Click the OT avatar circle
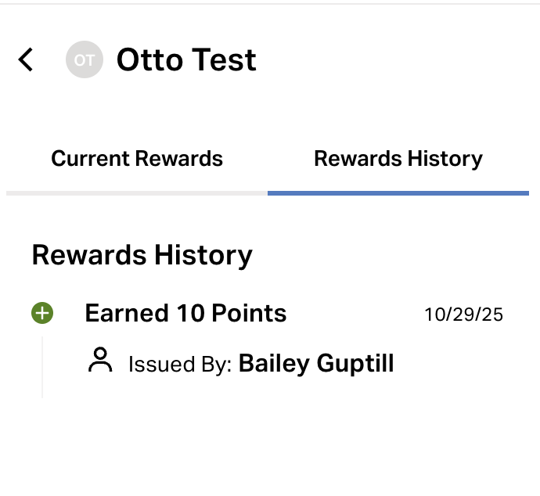The image size is (540, 496). tap(85, 60)
